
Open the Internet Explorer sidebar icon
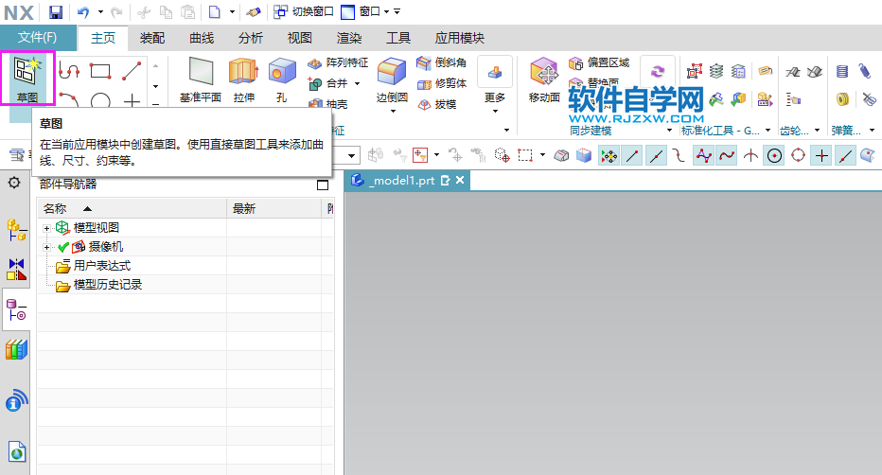tap(17, 451)
